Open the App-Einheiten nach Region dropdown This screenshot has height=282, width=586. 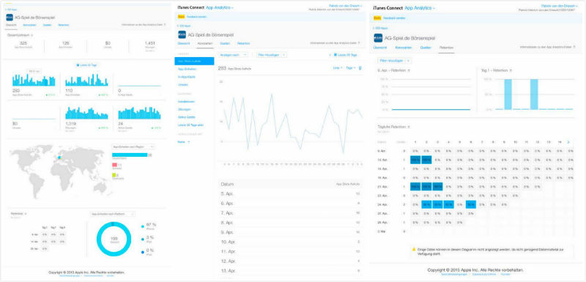133,146
